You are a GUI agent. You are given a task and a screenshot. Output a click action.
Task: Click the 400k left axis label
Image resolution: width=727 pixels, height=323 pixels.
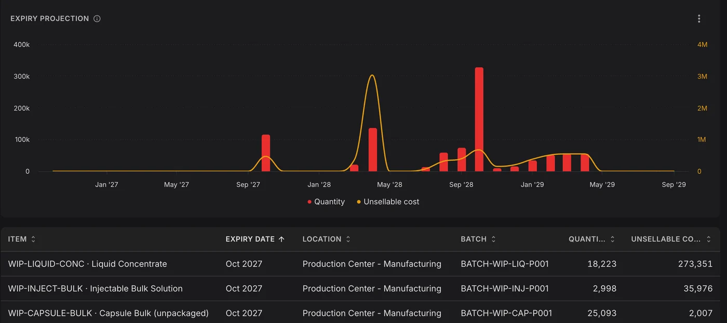[21, 45]
